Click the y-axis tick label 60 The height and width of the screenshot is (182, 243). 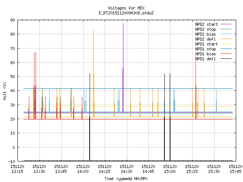point(13,63)
